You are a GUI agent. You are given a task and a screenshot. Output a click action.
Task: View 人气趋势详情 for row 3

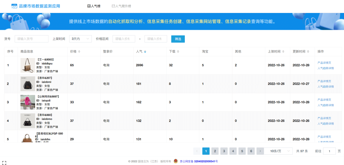pyautogui.click(x=325, y=105)
